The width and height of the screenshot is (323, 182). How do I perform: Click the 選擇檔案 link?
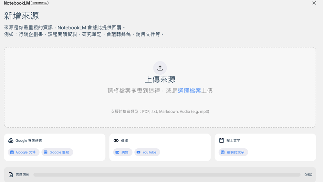[x=189, y=91]
